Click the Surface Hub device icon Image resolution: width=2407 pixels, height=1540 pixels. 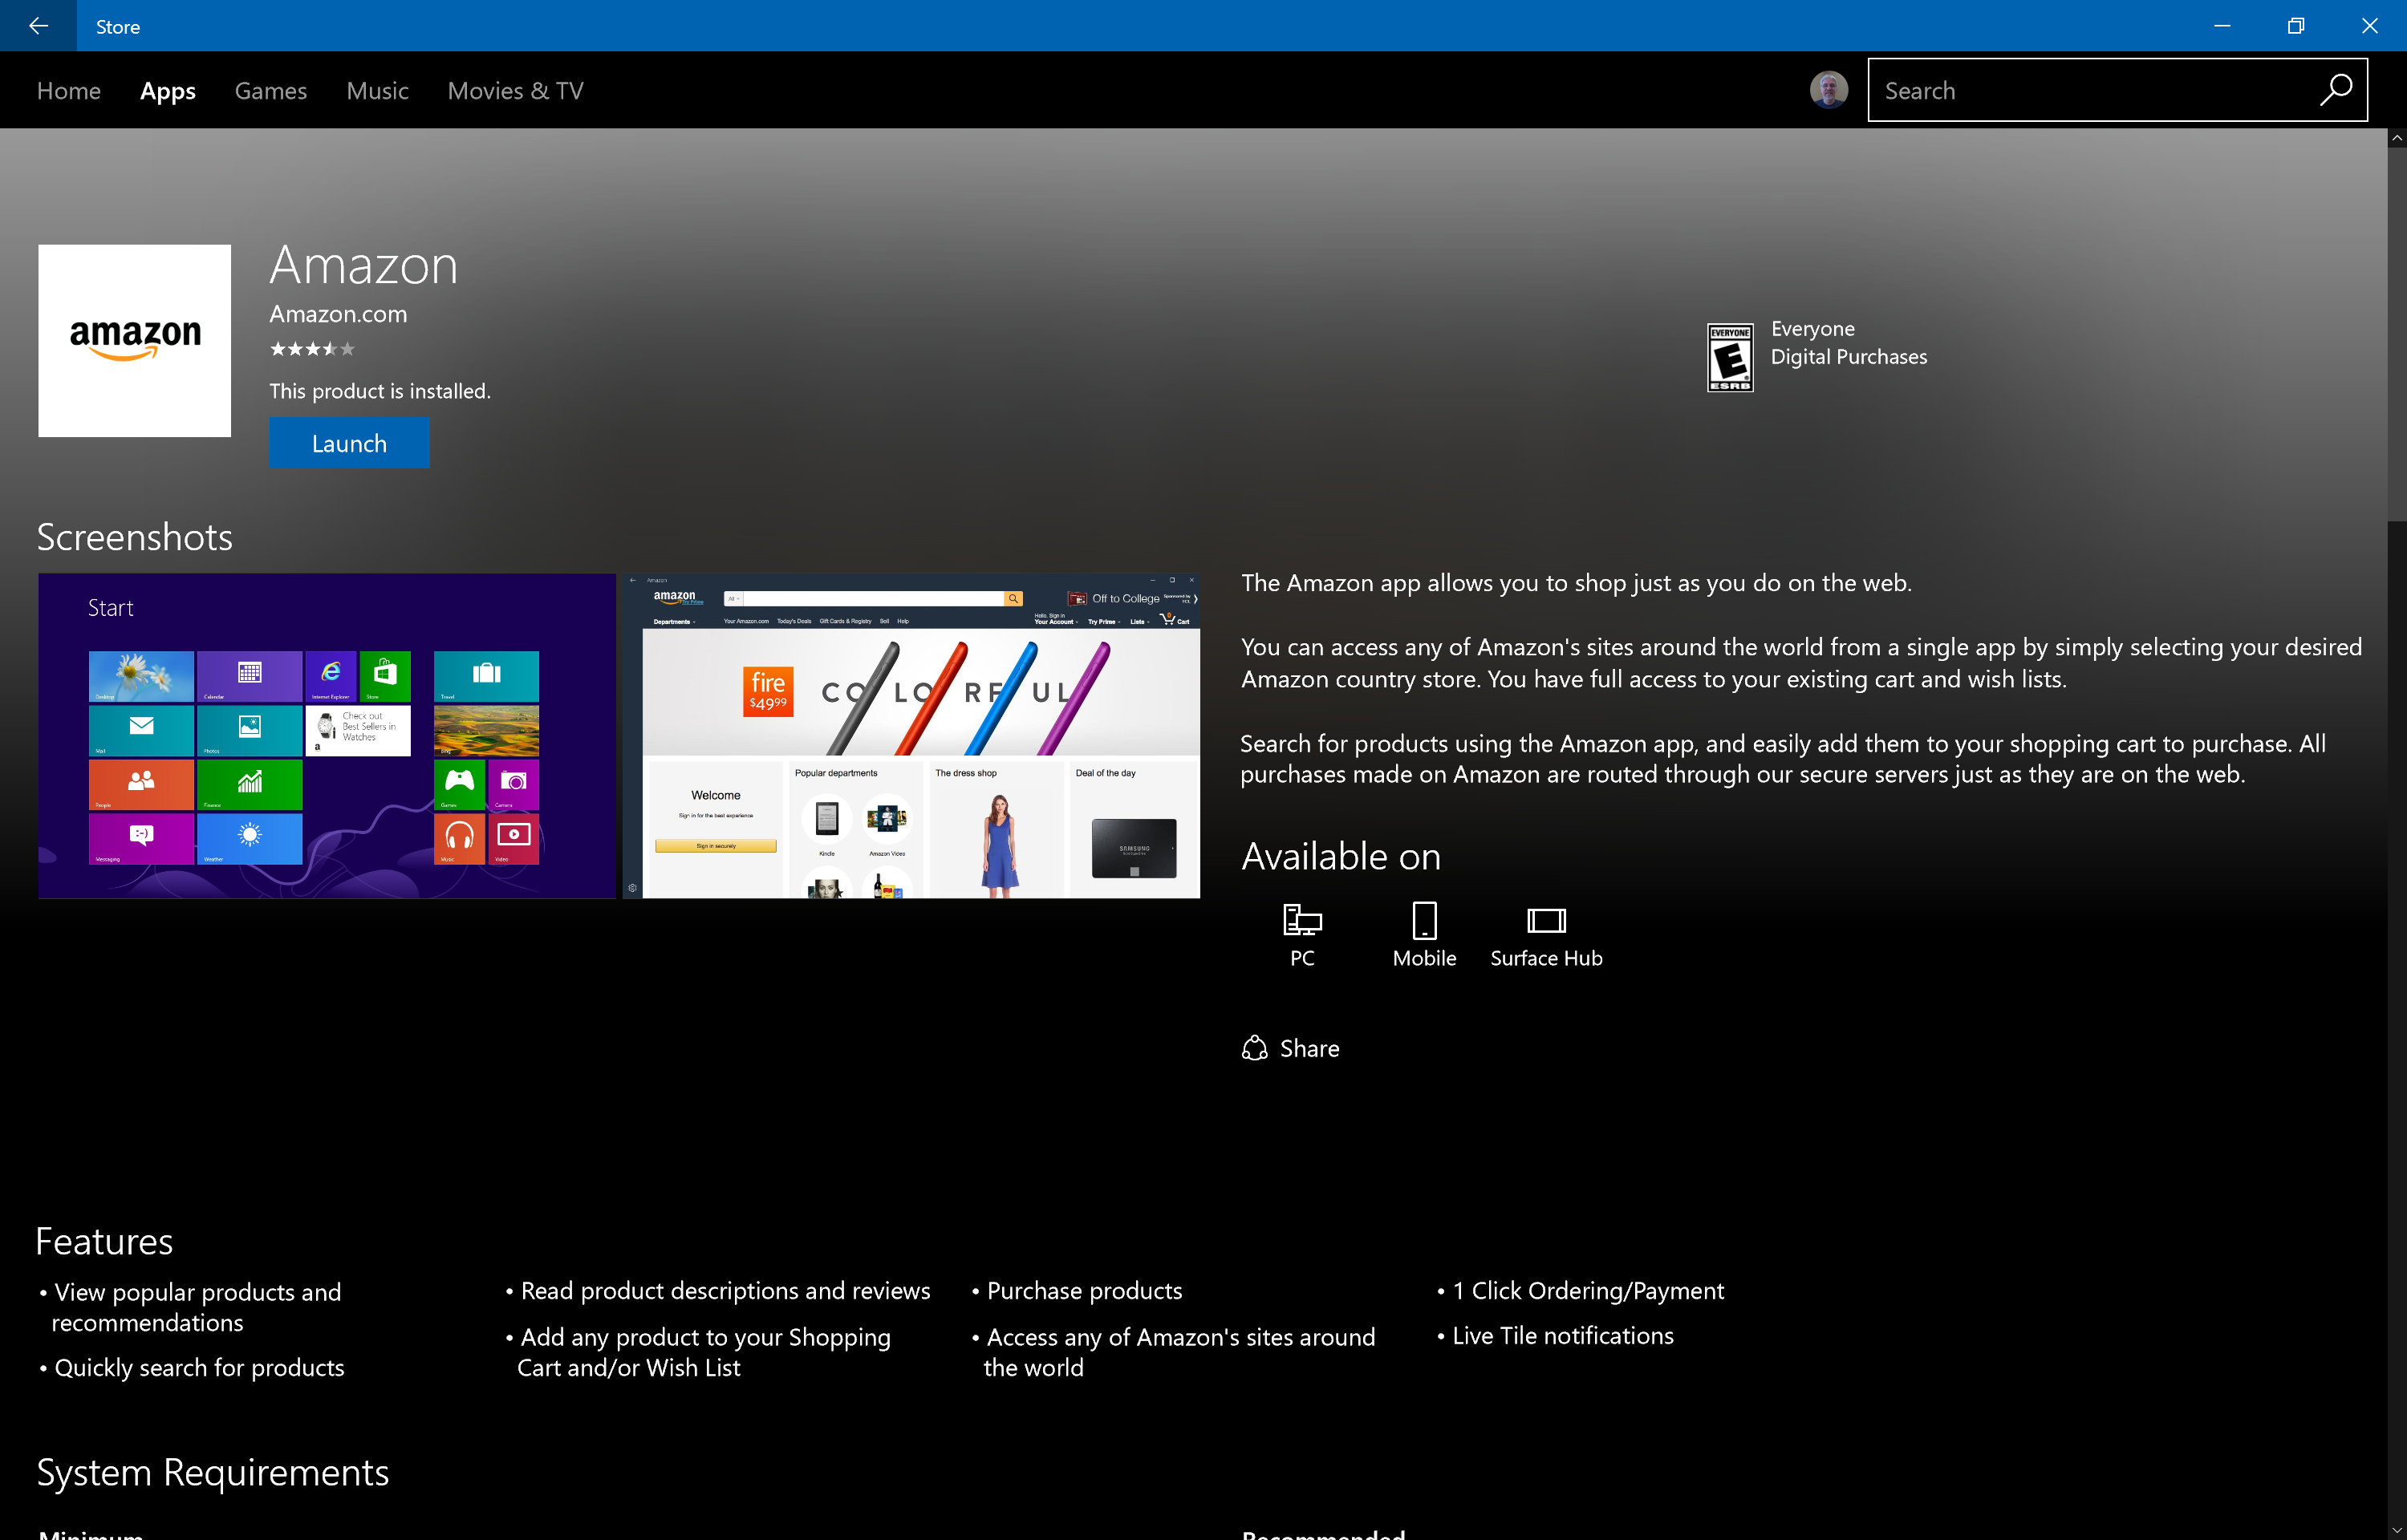tap(1545, 920)
